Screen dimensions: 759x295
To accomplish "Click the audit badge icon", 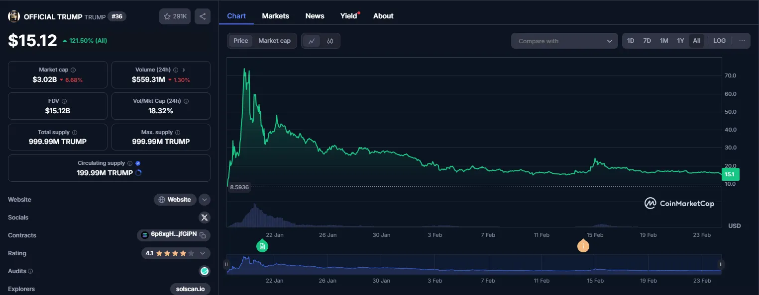I will pos(205,271).
